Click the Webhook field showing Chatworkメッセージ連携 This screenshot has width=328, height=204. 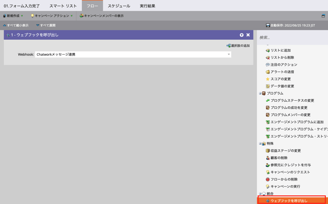[133, 54]
